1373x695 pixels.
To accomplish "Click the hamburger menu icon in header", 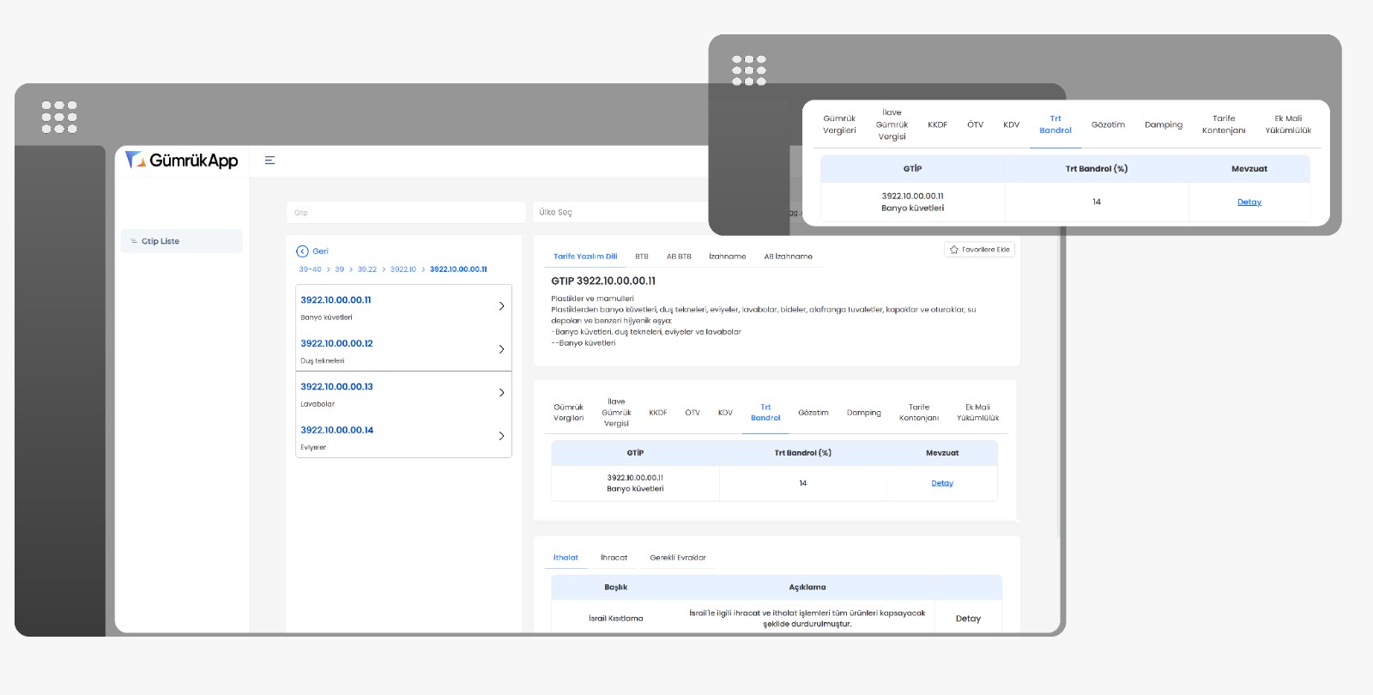I will (x=269, y=160).
